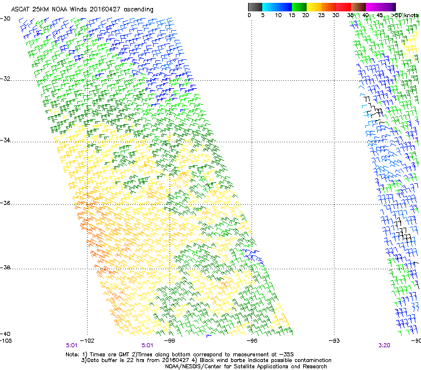421x370 pixels.
Task: Click the longitude label -102
Action: pyautogui.click(x=87, y=341)
